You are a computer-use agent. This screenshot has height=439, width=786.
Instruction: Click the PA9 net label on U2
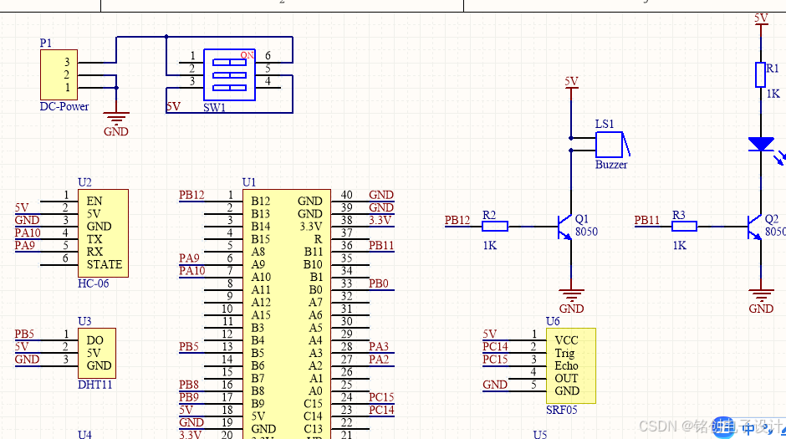(x=25, y=246)
